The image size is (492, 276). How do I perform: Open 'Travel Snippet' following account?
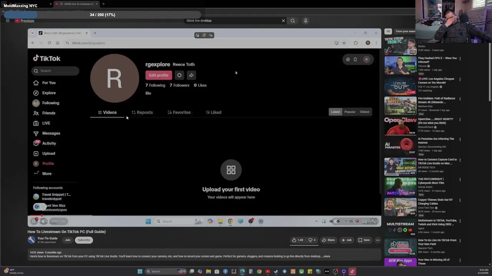[x=52, y=197]
